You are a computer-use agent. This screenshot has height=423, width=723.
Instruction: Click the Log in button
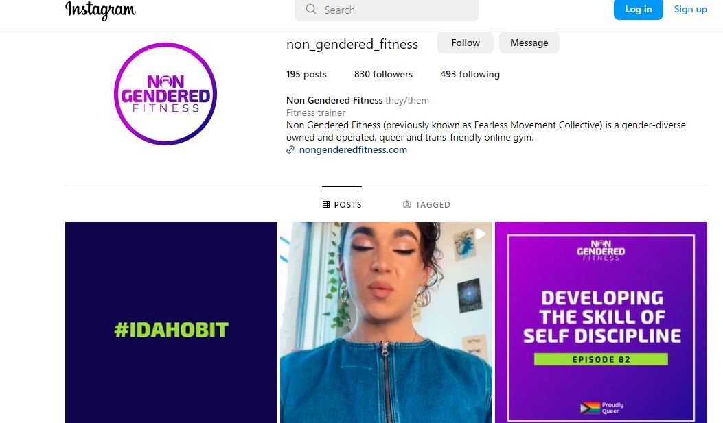(x=638, y=9)
